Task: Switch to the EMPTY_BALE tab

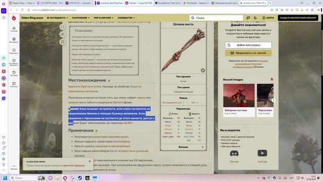Action: [x=50, y=3]
